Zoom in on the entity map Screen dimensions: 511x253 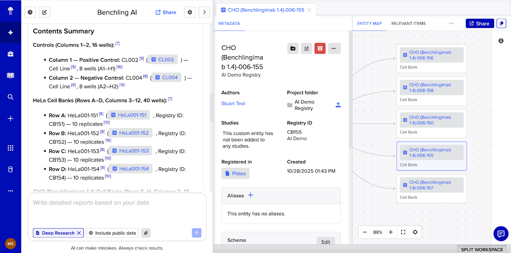pos(391,232)
